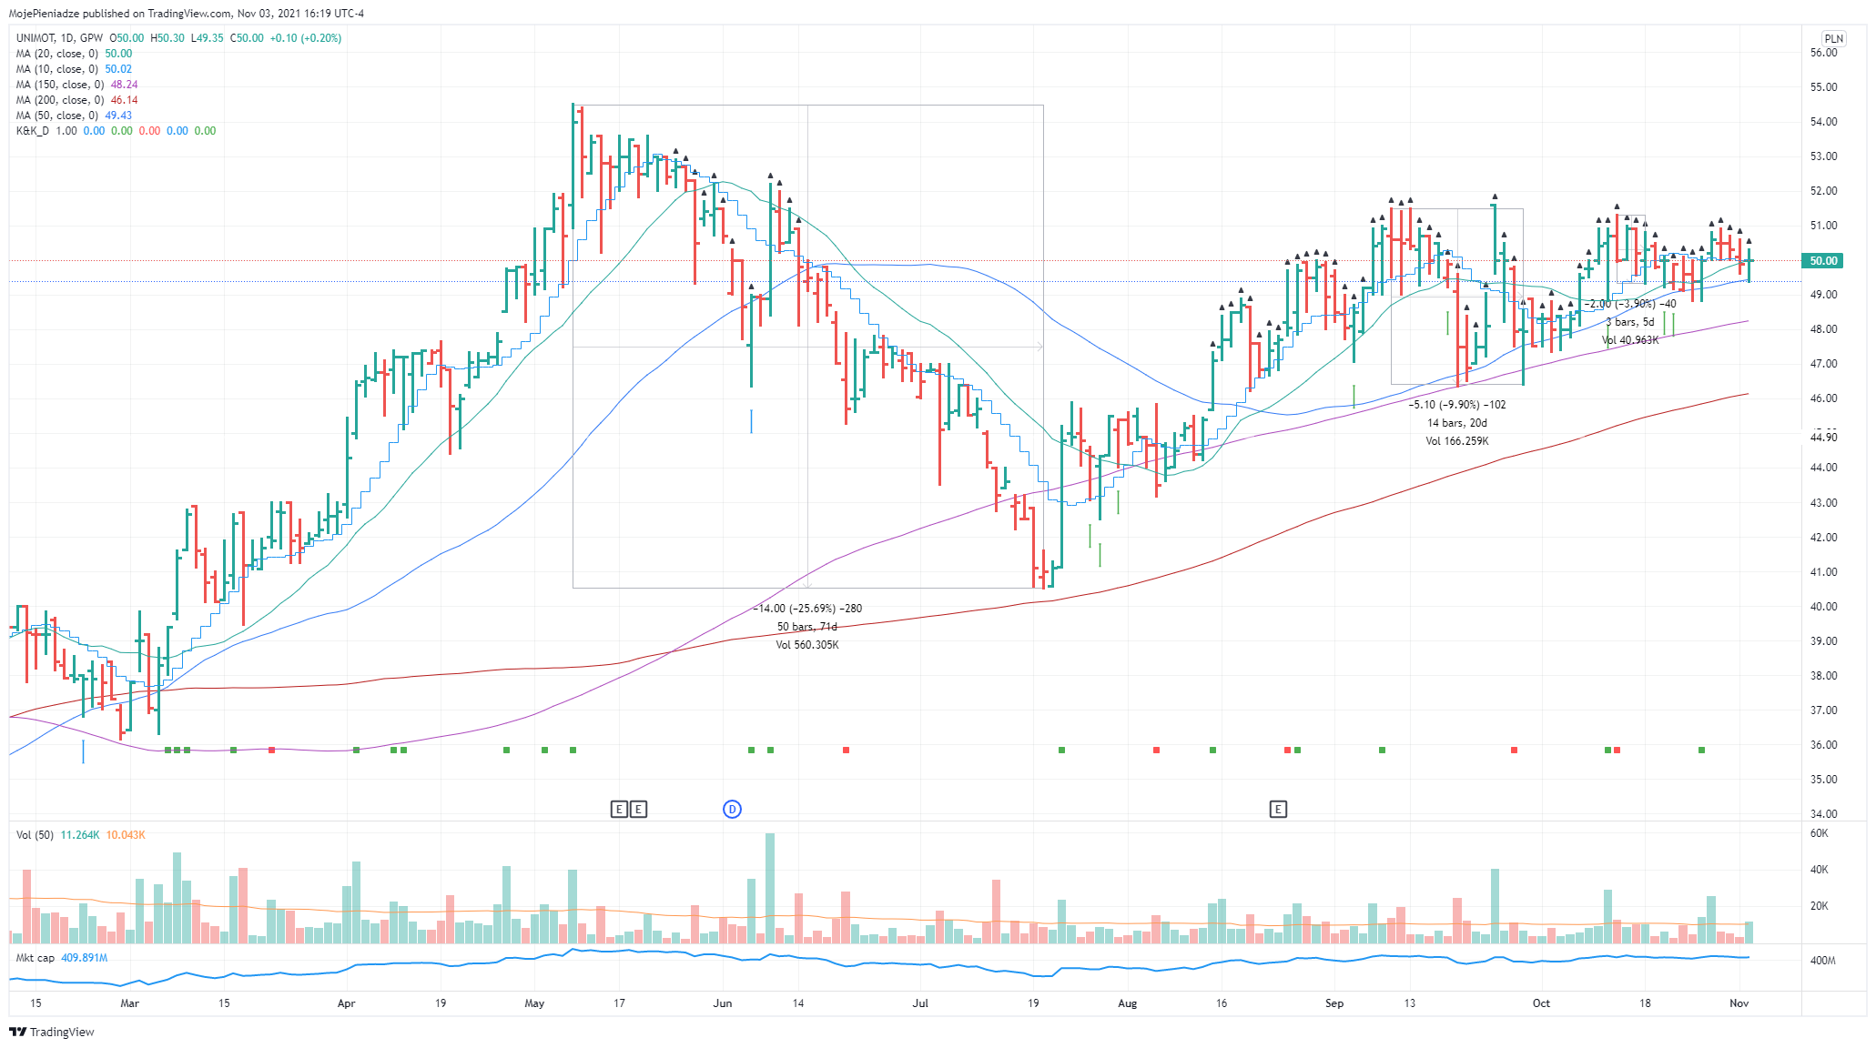Click the red square signal marker under mid-June
Image resolution: width=1876 pixels, height=1048 pixels.
click(x=846, y=750)
